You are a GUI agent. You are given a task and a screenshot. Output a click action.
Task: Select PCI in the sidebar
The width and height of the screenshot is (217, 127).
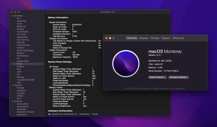(18, 58)
